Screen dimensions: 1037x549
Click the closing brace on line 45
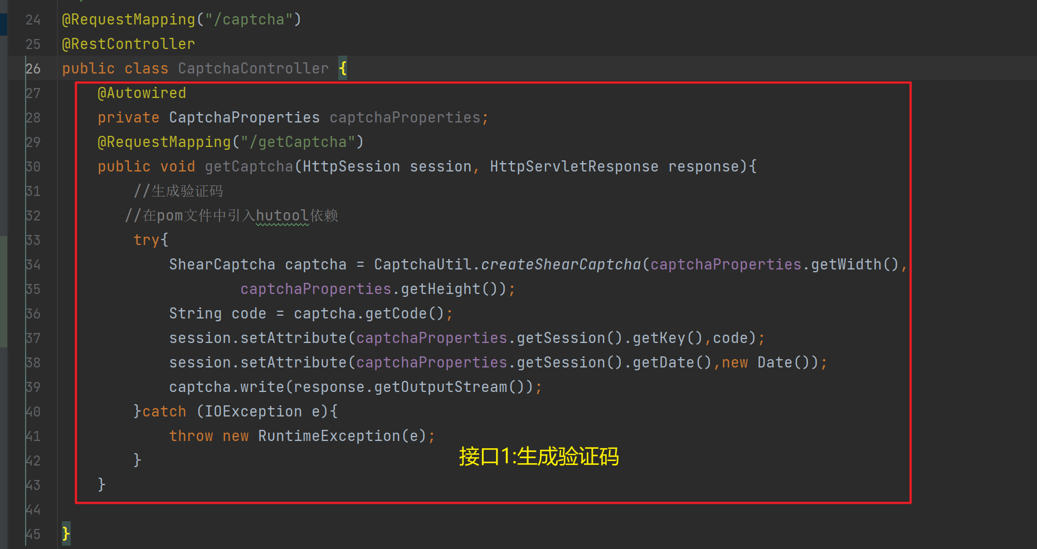(66, 533)
